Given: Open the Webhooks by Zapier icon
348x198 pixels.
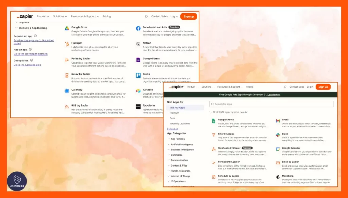Looking at the screenshot, I should pyautogui.click(x=213, y=149).
